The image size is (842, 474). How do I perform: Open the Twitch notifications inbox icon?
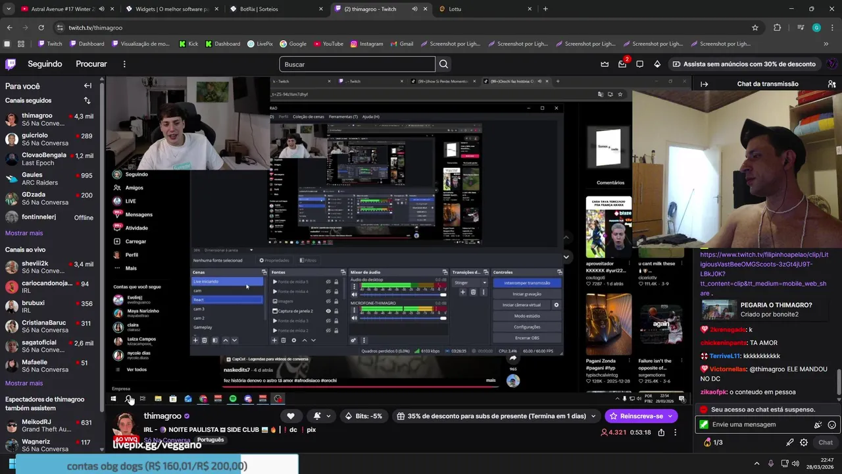coord(622,64)
